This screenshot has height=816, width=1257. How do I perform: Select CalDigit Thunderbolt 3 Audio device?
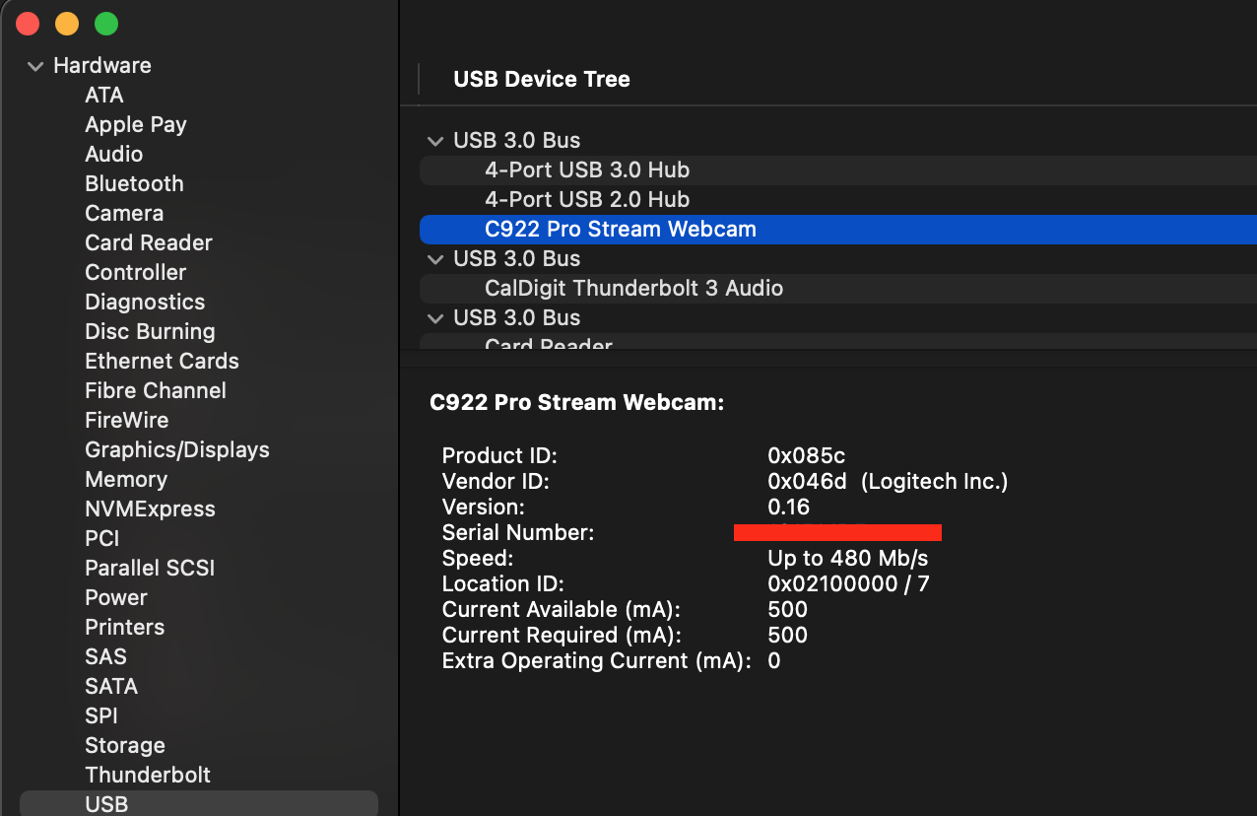coord(633,288)
